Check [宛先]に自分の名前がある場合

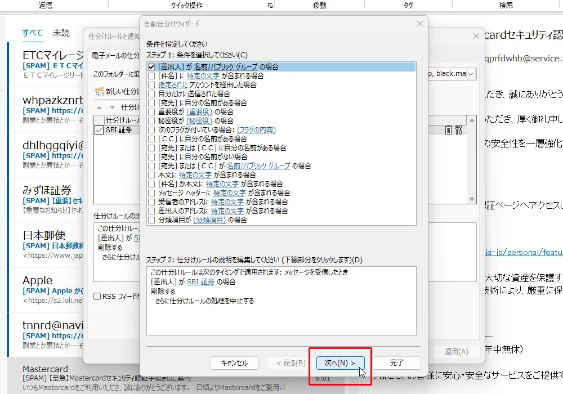click(x=151, y=102)
